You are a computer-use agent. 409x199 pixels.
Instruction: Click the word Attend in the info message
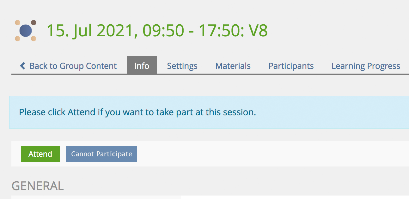[x=81, y=112]
